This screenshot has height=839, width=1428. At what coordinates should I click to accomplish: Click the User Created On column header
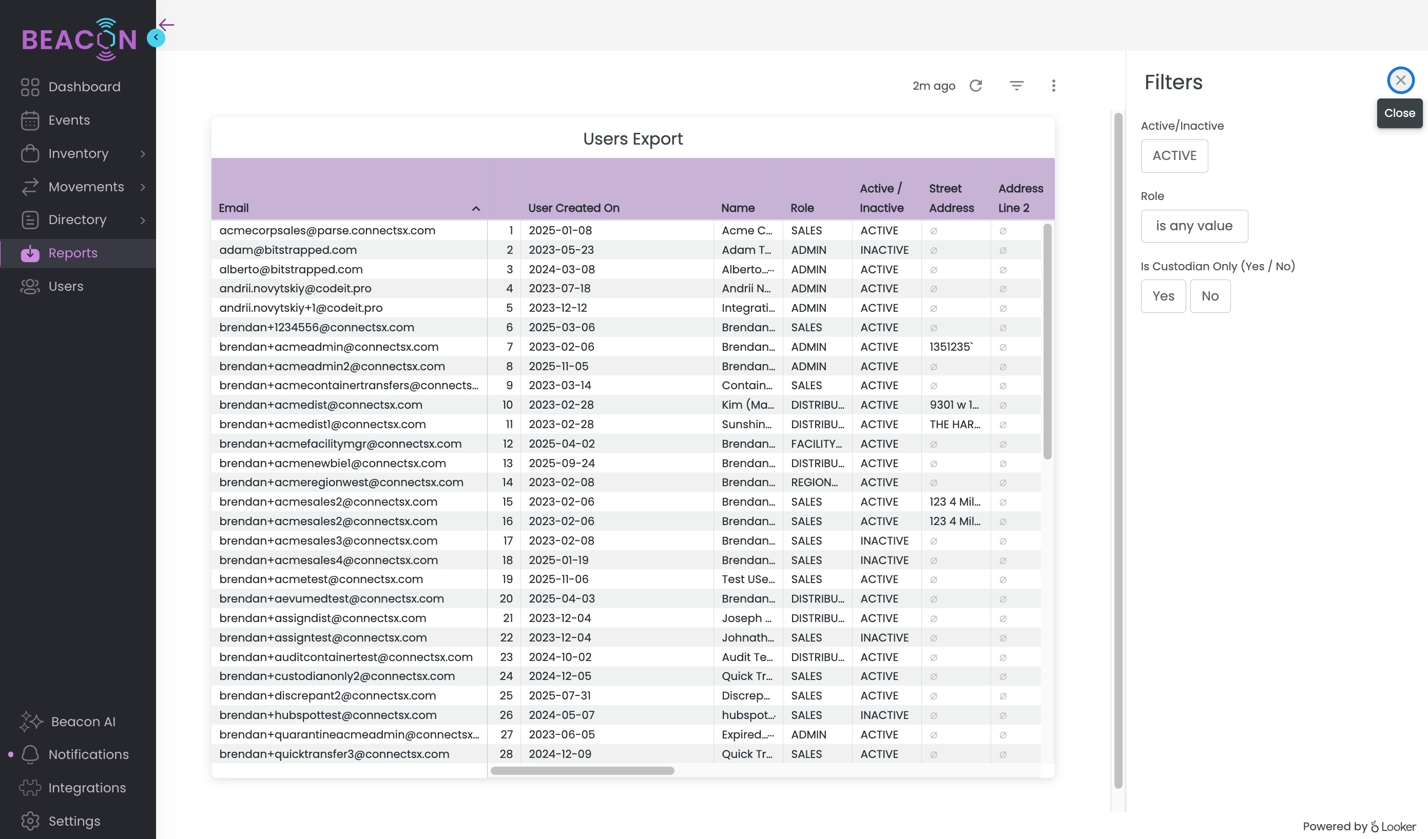[x=573, y=208]
